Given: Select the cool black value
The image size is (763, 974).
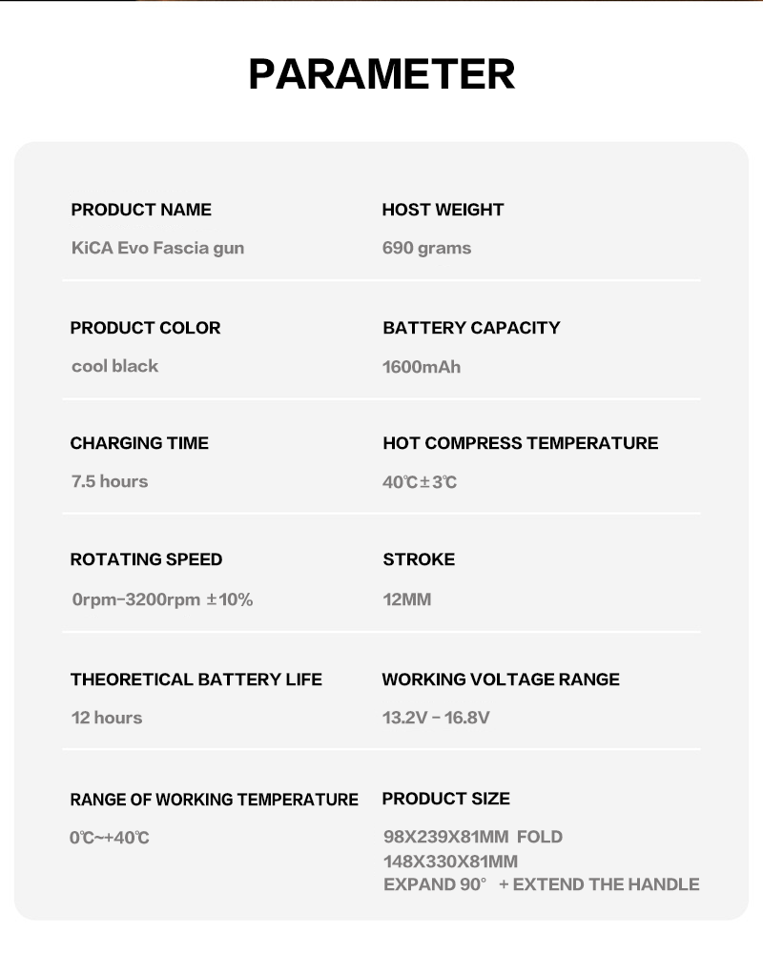Looking at the screenshot, I should pyautogui.click(x=114, y=366).
